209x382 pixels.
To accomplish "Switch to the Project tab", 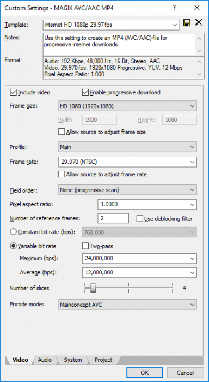I will [x=103, y=360].
